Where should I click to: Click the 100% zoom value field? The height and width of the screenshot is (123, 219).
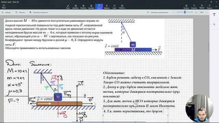coord(202,12)
